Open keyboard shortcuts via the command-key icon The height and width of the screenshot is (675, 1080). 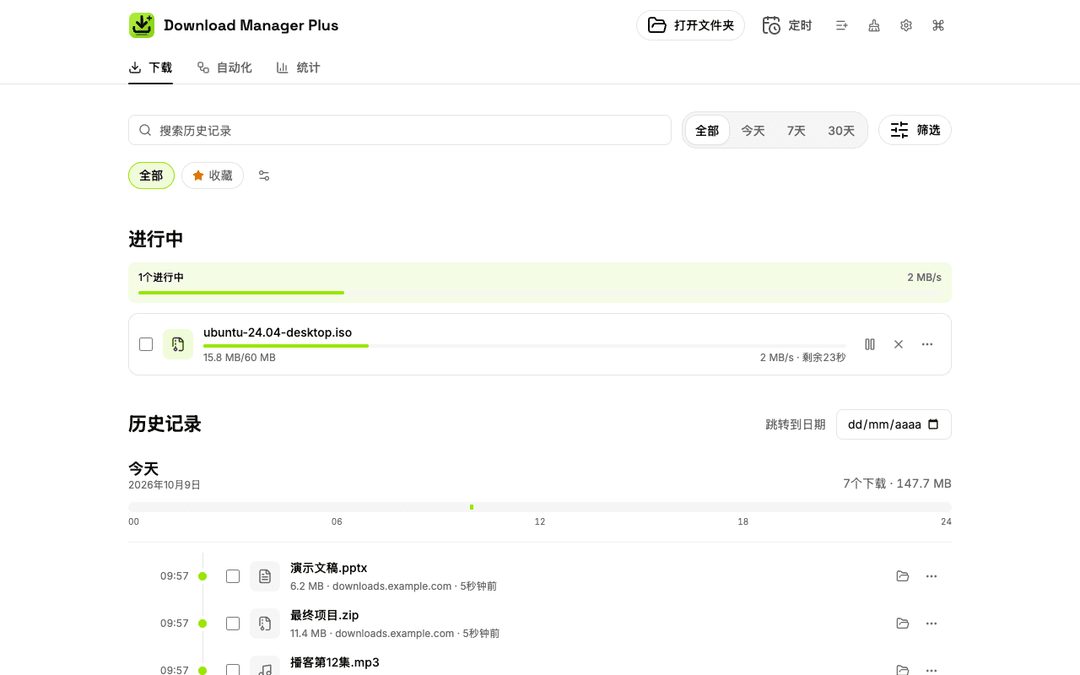[938, 25]
